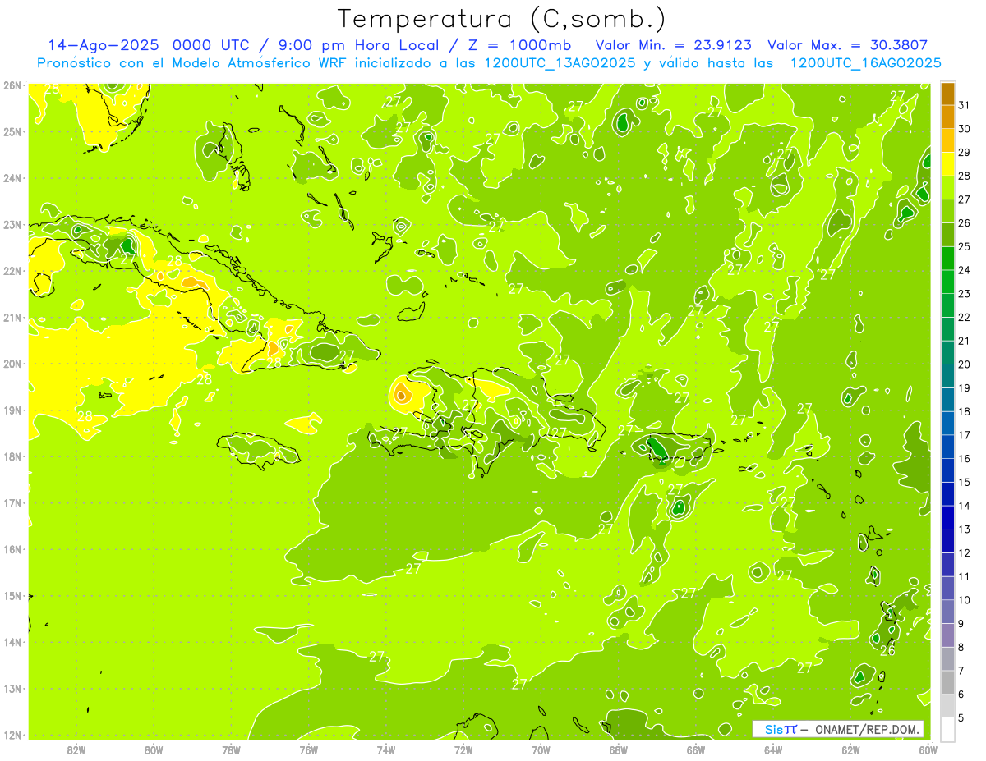
Task: Click the legend value '17'
Action: point(965,435)
